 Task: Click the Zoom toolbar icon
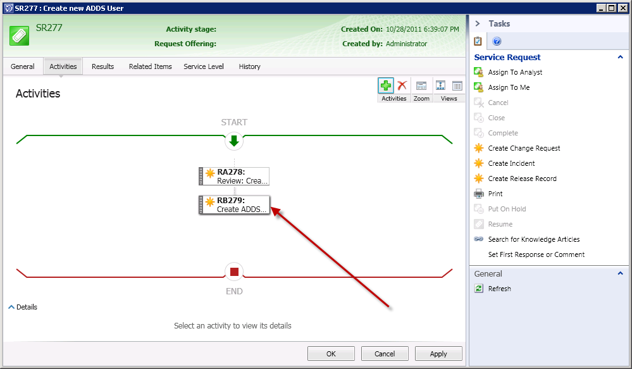tap(421, 85)
